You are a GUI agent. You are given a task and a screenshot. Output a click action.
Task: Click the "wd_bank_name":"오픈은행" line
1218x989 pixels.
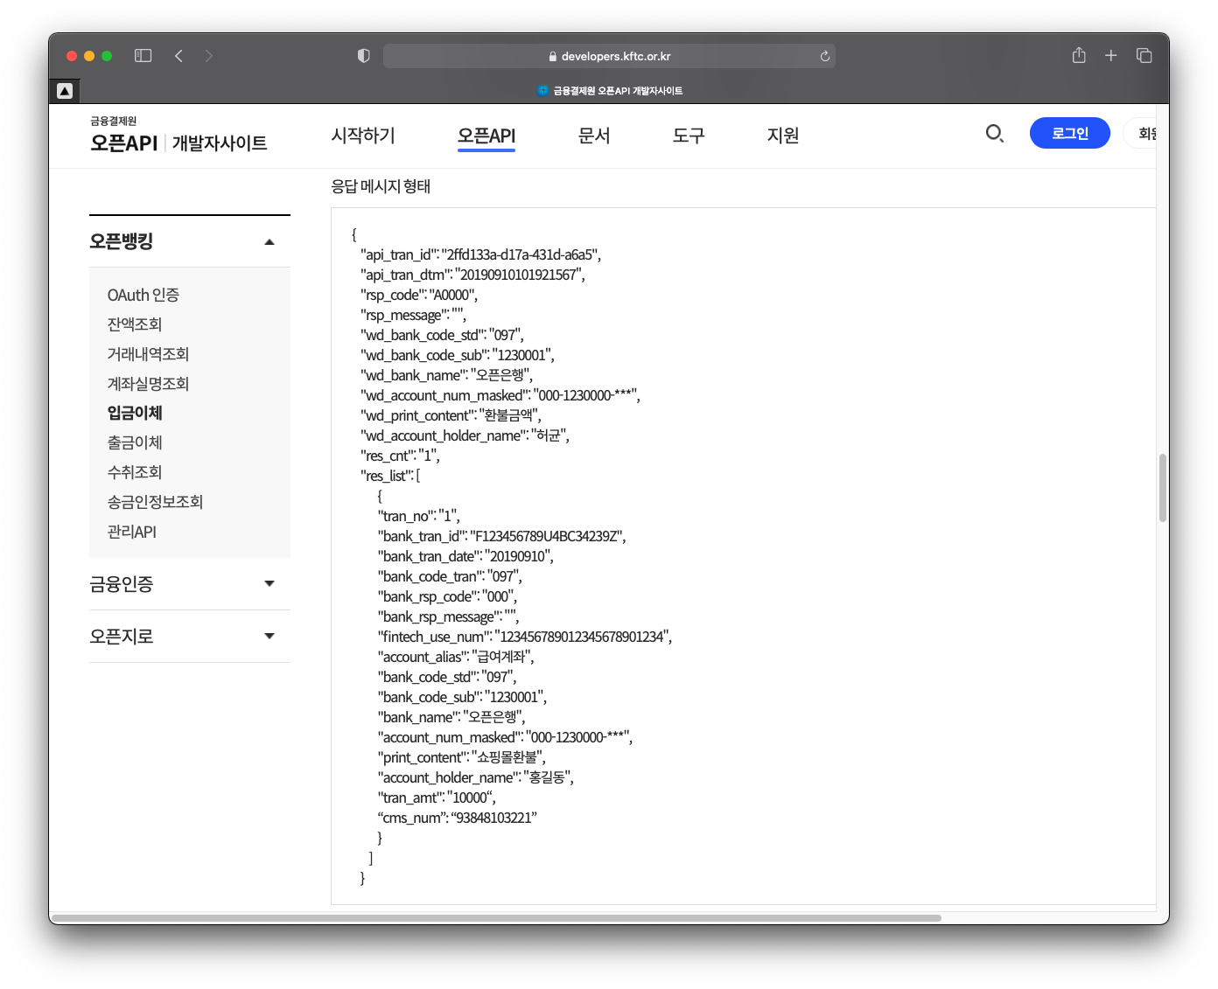[446, 375]
